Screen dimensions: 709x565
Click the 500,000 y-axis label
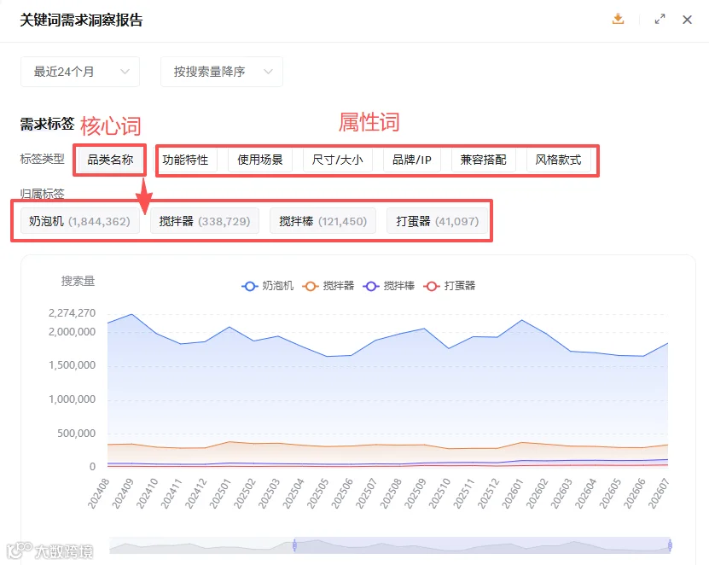coord(76,434)
